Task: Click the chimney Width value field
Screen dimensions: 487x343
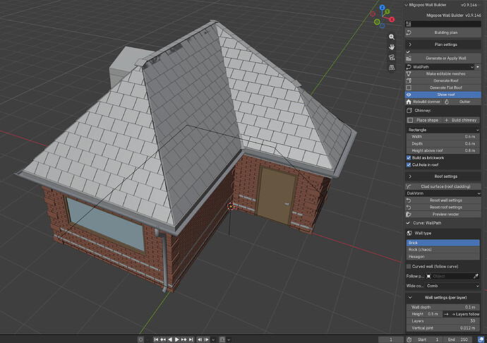Action: (443, 137)
